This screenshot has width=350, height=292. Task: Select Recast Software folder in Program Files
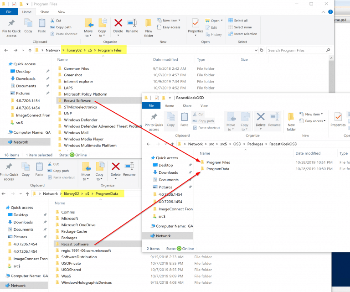coord(77,100)
